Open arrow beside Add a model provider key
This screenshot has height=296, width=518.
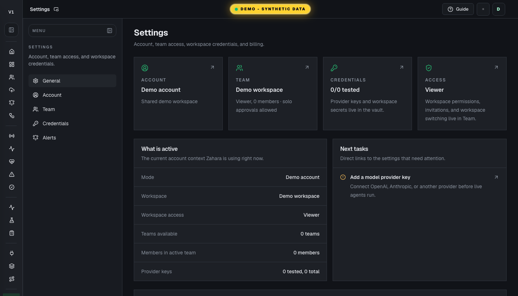(x=496, y=177)
